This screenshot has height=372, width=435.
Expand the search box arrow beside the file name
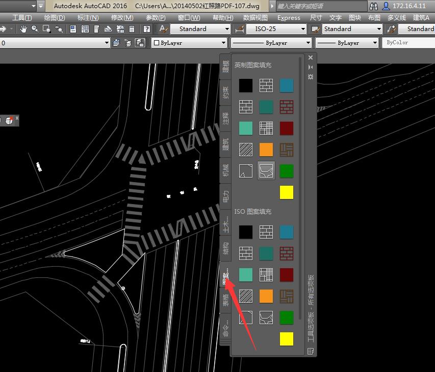coord(272,6)
